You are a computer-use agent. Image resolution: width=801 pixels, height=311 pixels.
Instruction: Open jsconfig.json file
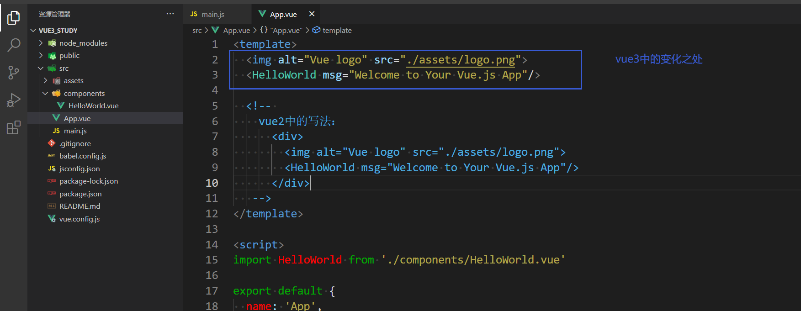pyautogui.click(x=80, y=169)
